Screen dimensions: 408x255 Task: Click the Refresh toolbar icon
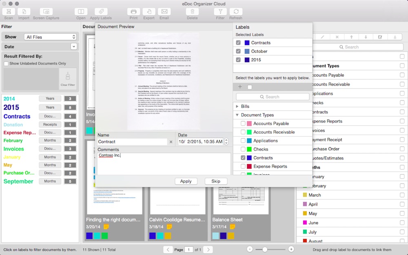[236, 12]
